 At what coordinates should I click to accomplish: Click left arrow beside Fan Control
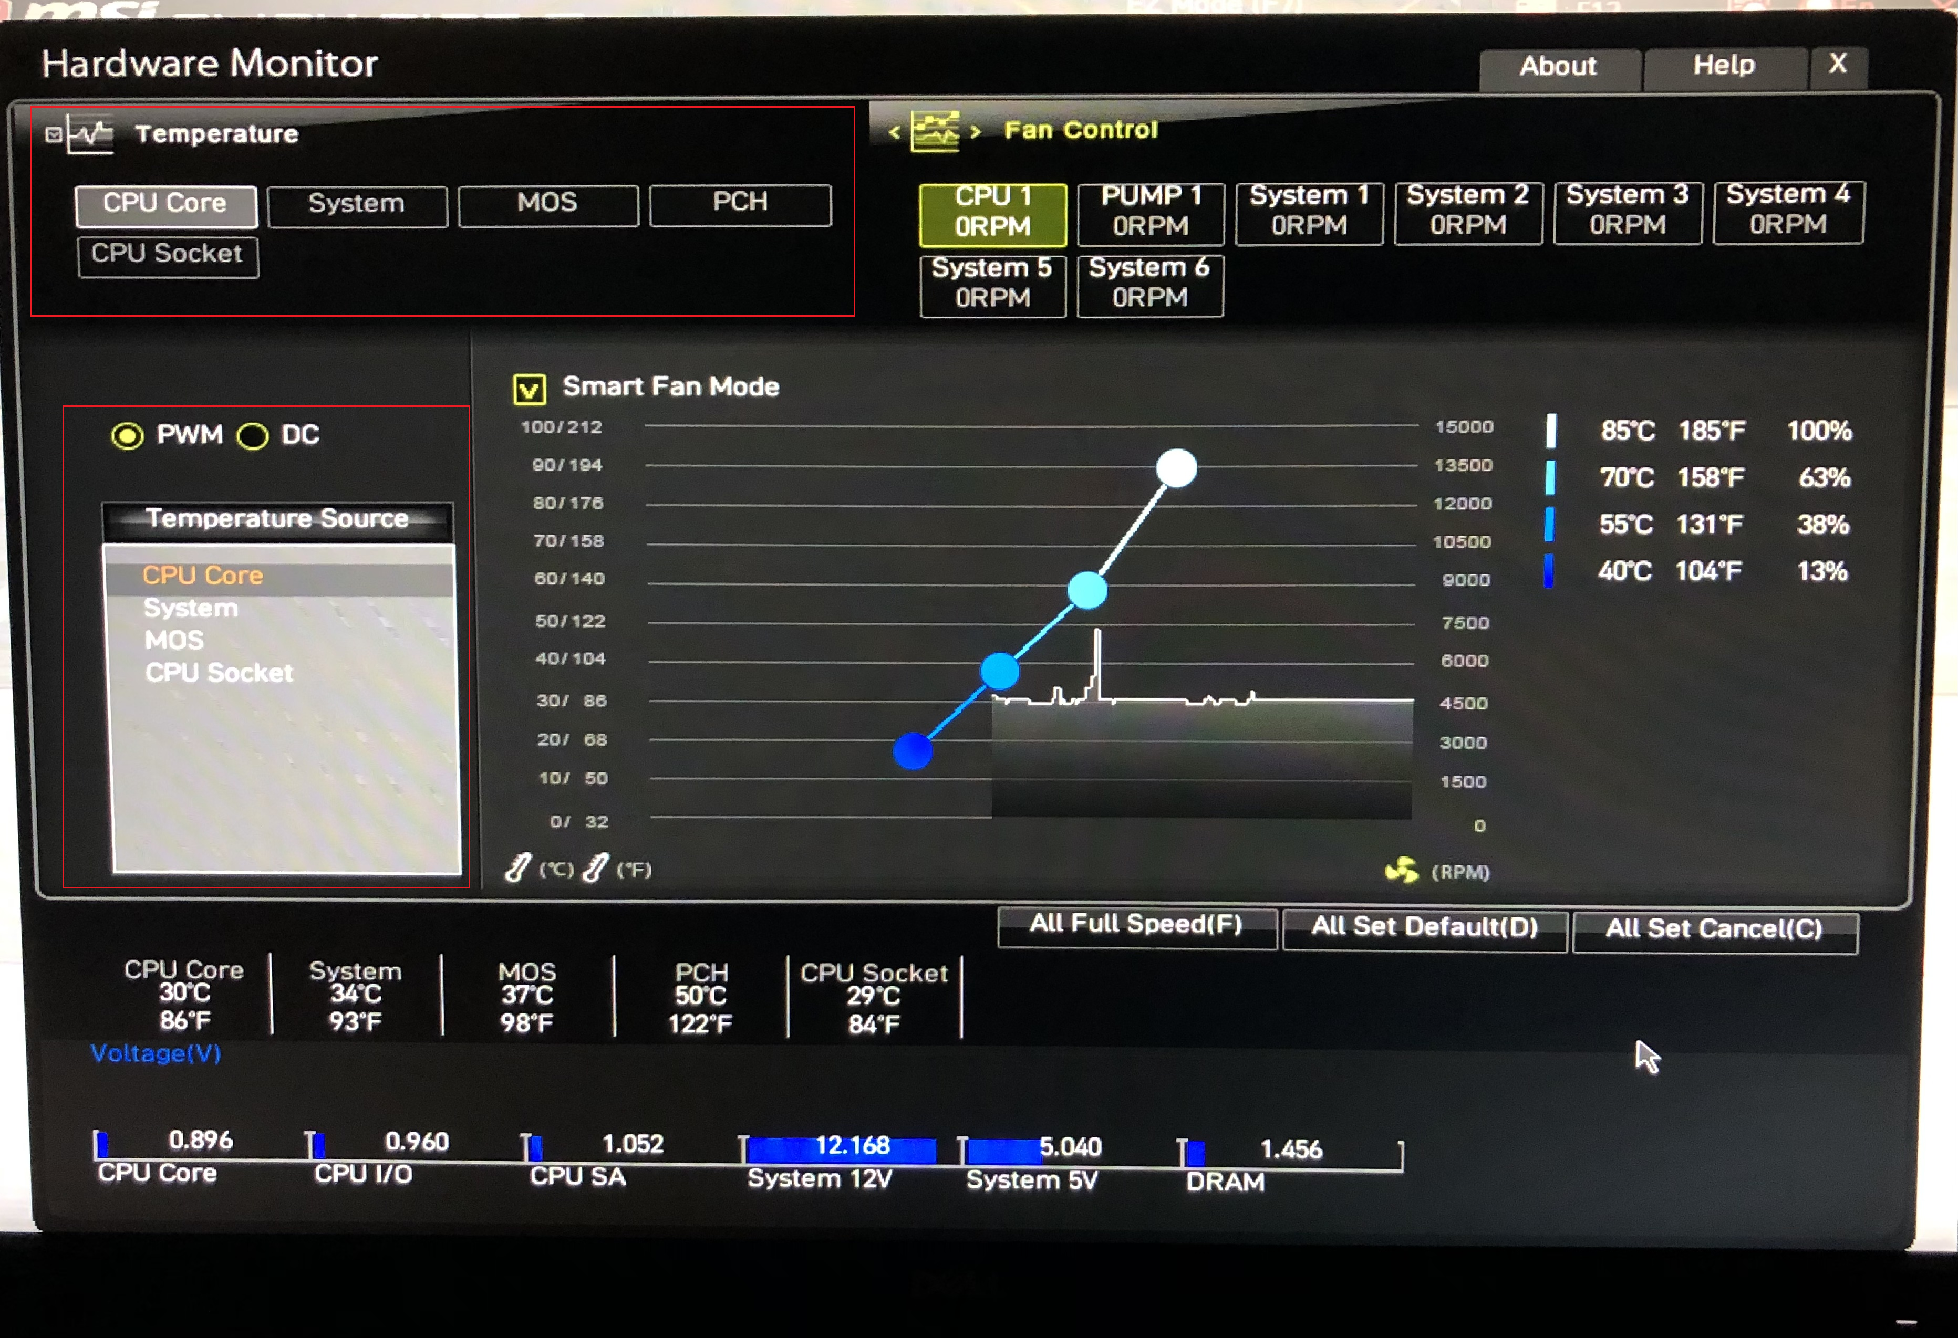pyautogui.click(x=895, y=132)
